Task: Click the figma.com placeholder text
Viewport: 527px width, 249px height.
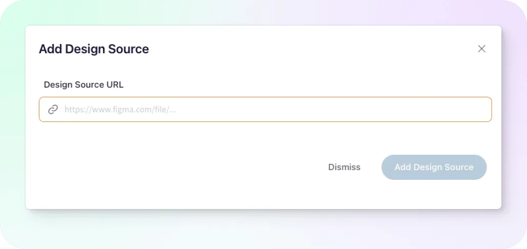Action: tap(120, 110)
